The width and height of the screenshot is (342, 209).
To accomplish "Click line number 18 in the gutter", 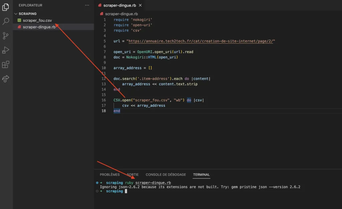I will [104, 111].
